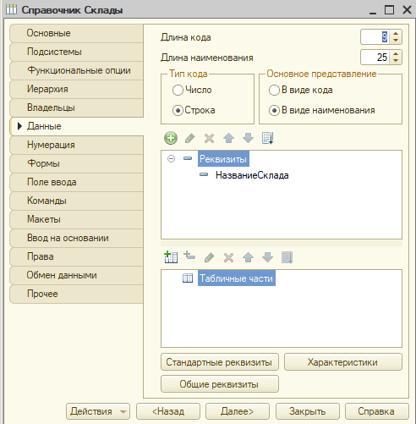Move attribute up in the Реквизиты toolbar
Screen dimensions: 416x424
pos(228,138)
